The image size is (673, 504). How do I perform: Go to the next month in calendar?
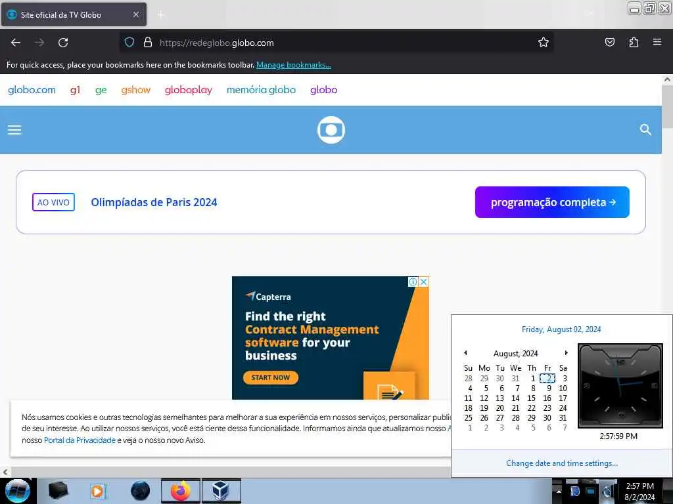point(566,353)
